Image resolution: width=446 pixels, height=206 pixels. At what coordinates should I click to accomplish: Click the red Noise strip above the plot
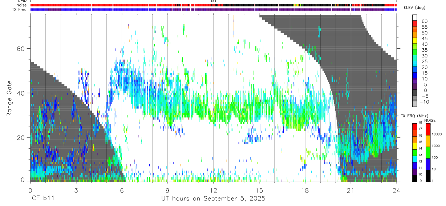(213, 5)
